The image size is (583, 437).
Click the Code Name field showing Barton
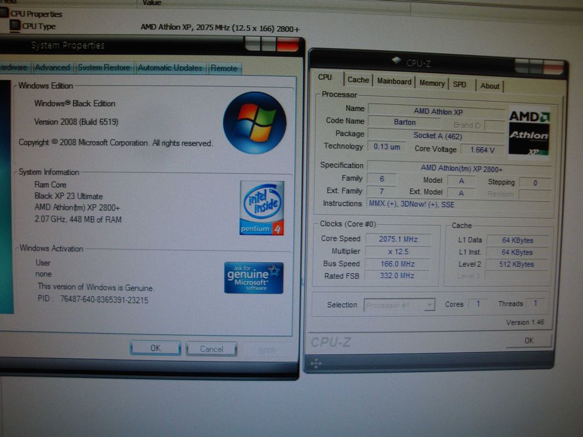click(404, 122)
